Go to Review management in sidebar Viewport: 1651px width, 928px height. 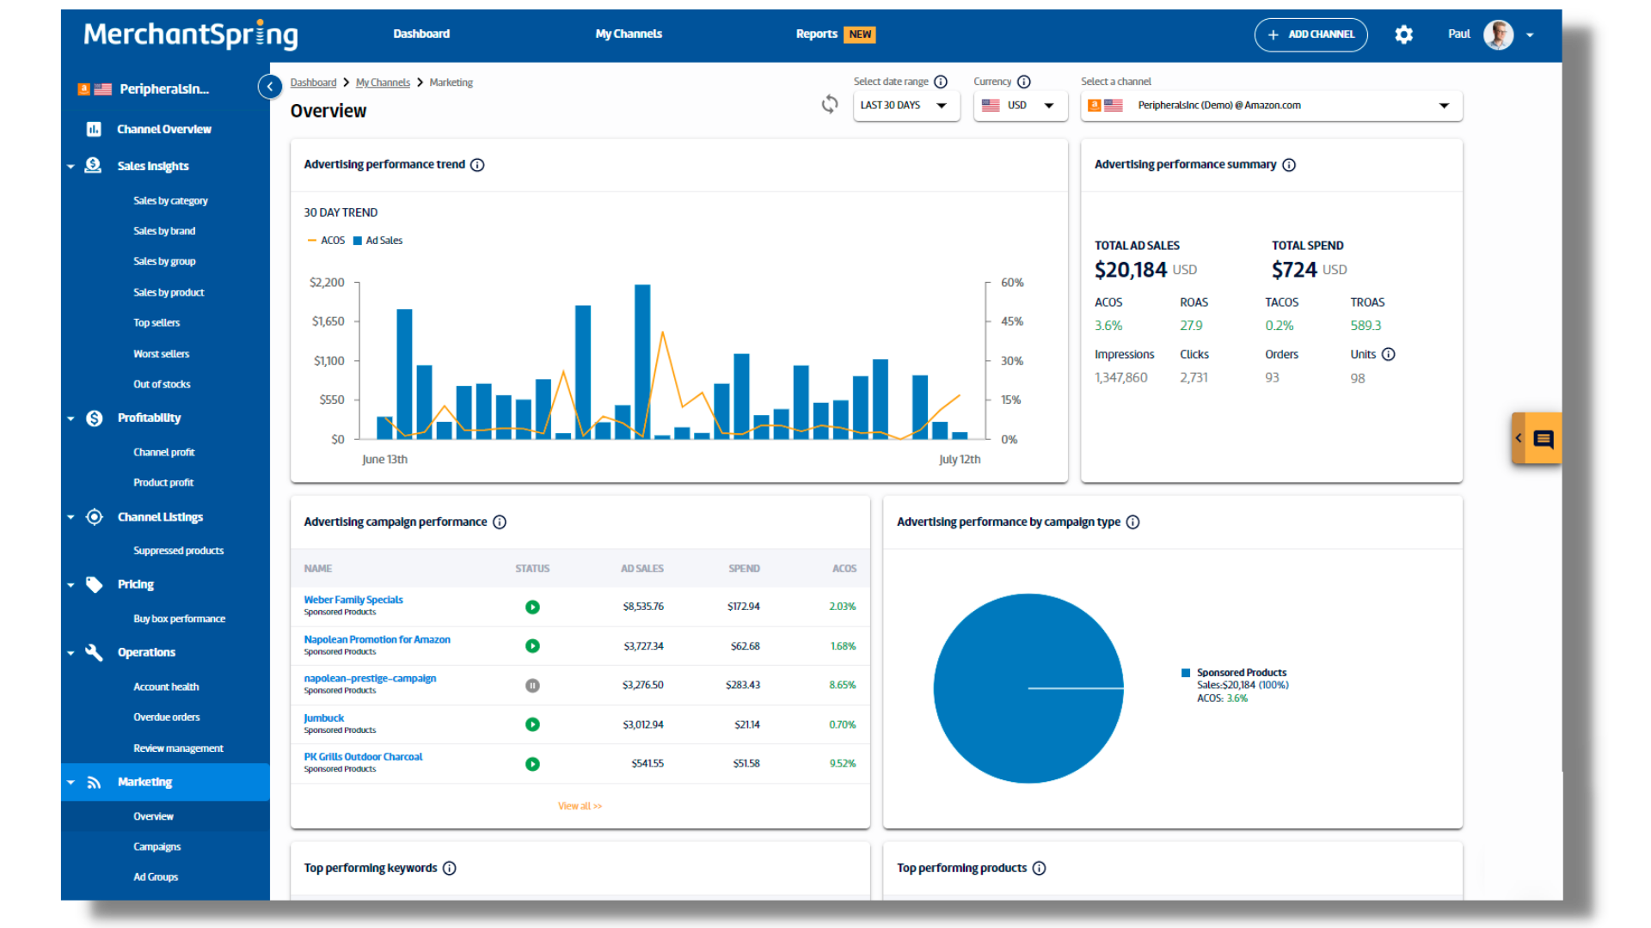coord(178,748)
